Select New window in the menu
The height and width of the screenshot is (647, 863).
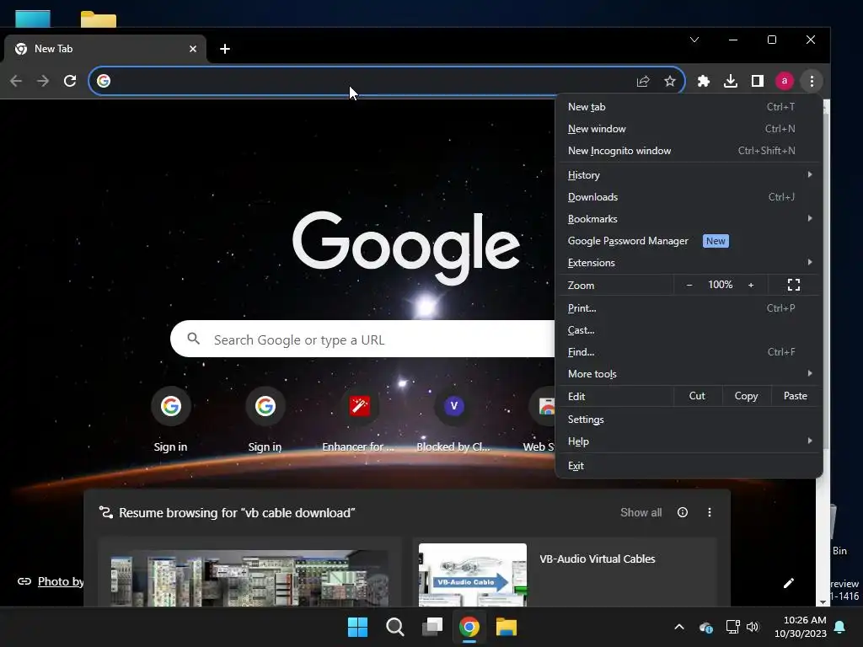[689, 129]
